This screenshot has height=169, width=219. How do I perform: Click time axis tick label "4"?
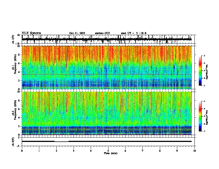coord(91,151)
